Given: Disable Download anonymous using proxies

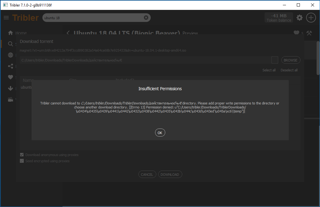Looking at the screenshot, I should click(22, 154).
